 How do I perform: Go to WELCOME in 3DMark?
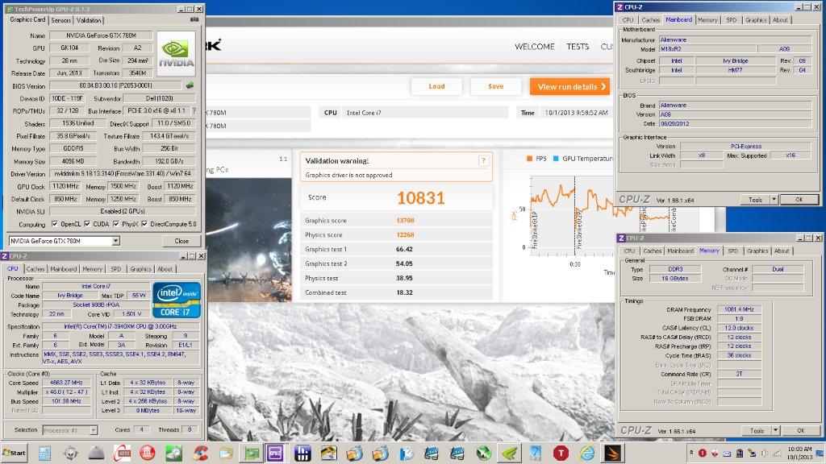534,46
